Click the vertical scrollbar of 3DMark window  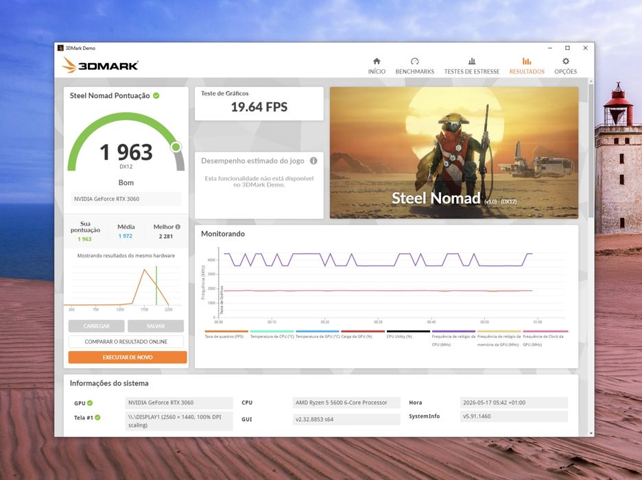click(x=591, y=151)
